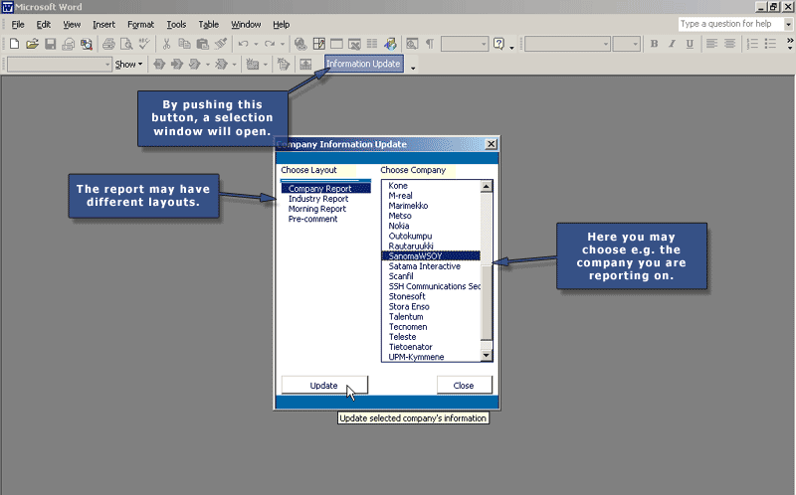Click the company list scroll up arrow
The image size is (796, 495).
click(x=487, y=186)
